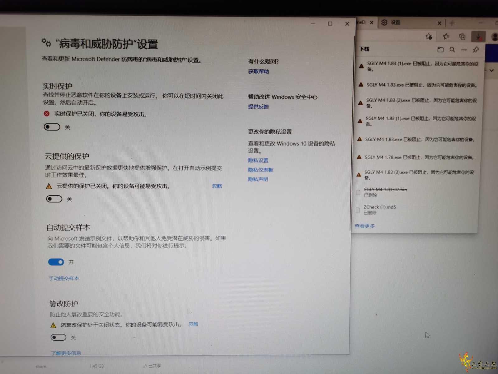
Task: Click the file icon of SGLY M4 1.83-37.bin
Action: click(x=358, y=193)
